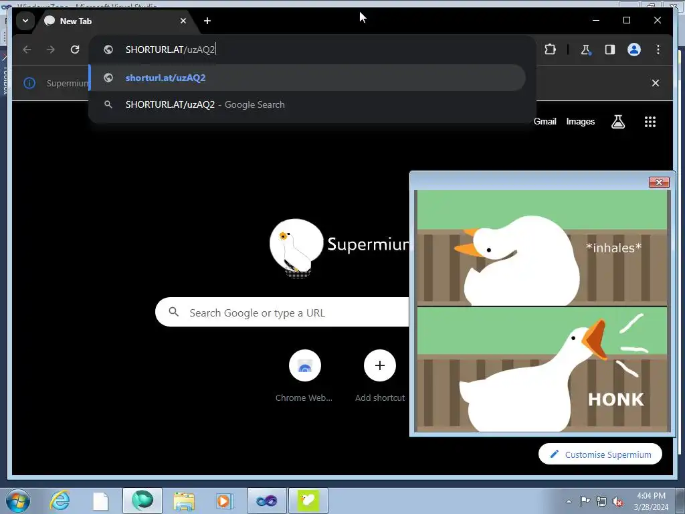Close the goose HONK popup window

tap(659, 182)
